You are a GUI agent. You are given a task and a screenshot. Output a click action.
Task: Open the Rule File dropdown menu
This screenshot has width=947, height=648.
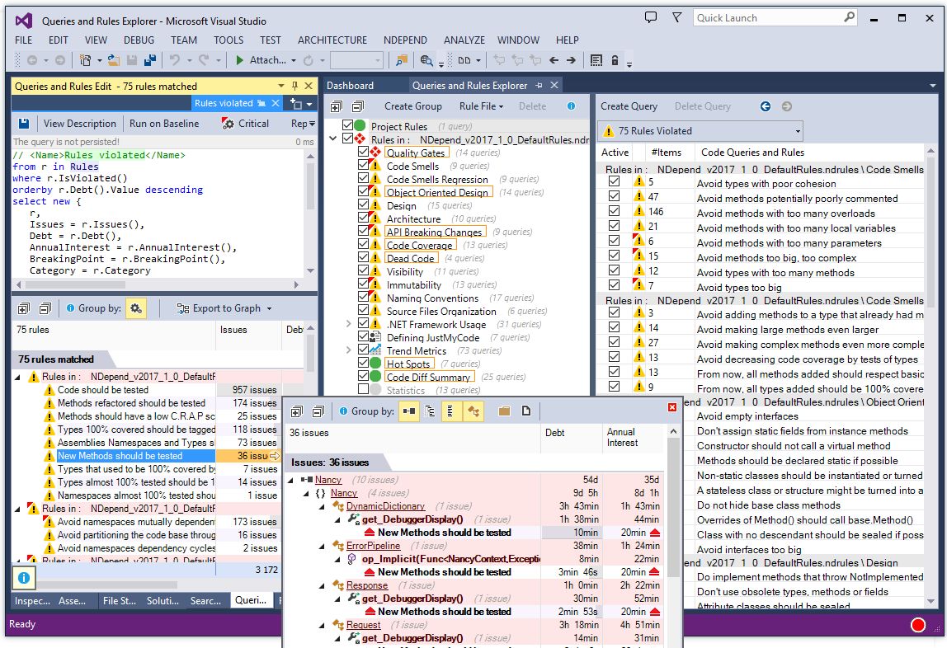point(481,106)
